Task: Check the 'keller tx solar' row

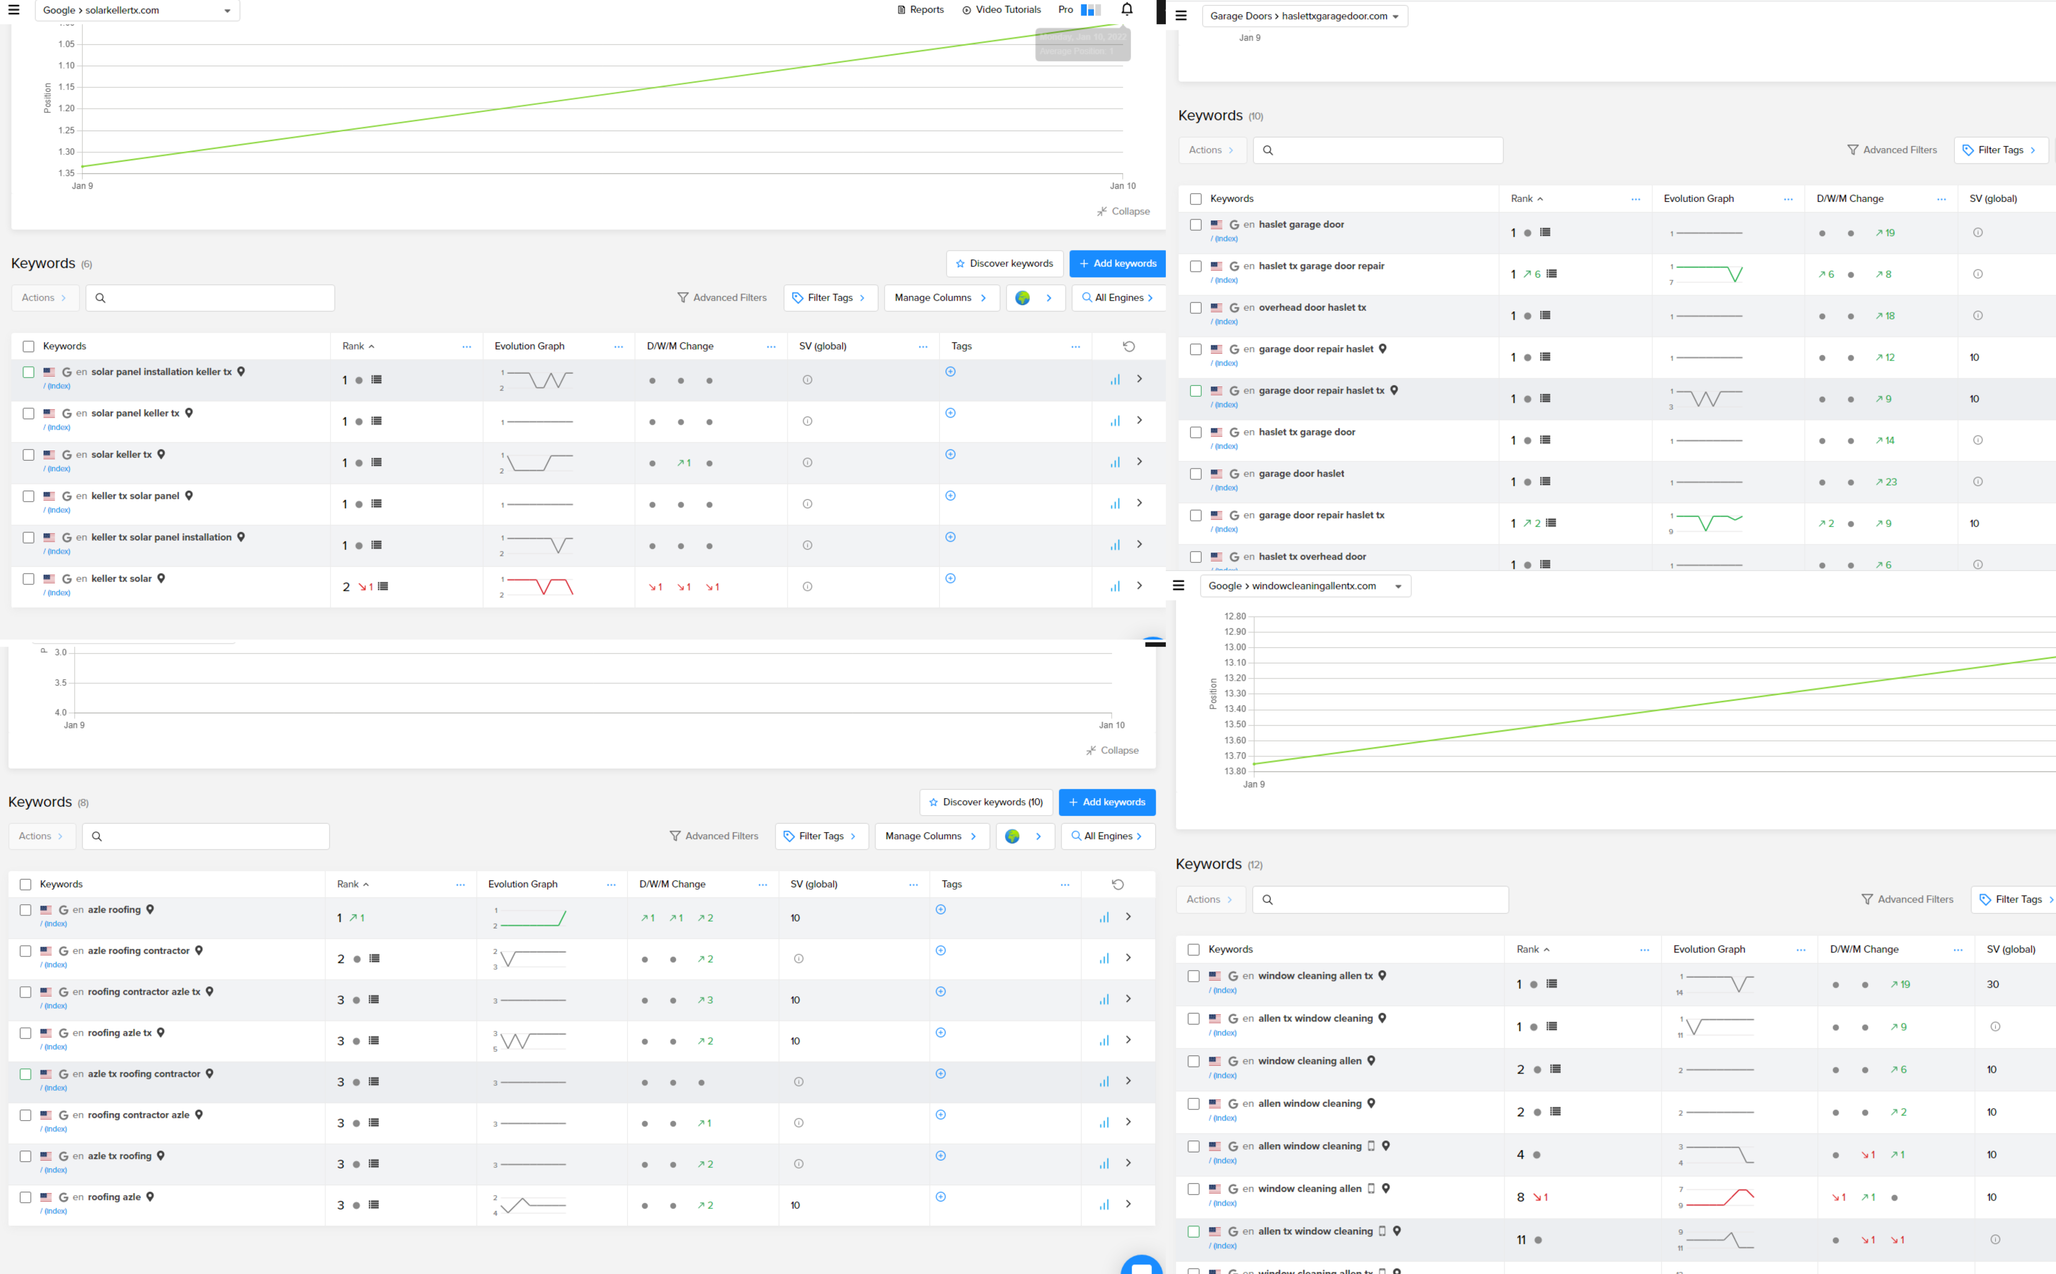Action: (28, 579)
